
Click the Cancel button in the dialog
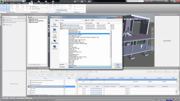[x=118, y=67]
